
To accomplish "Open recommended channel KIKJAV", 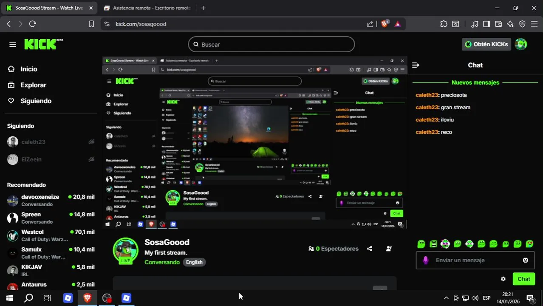I will tap(51, 270).
